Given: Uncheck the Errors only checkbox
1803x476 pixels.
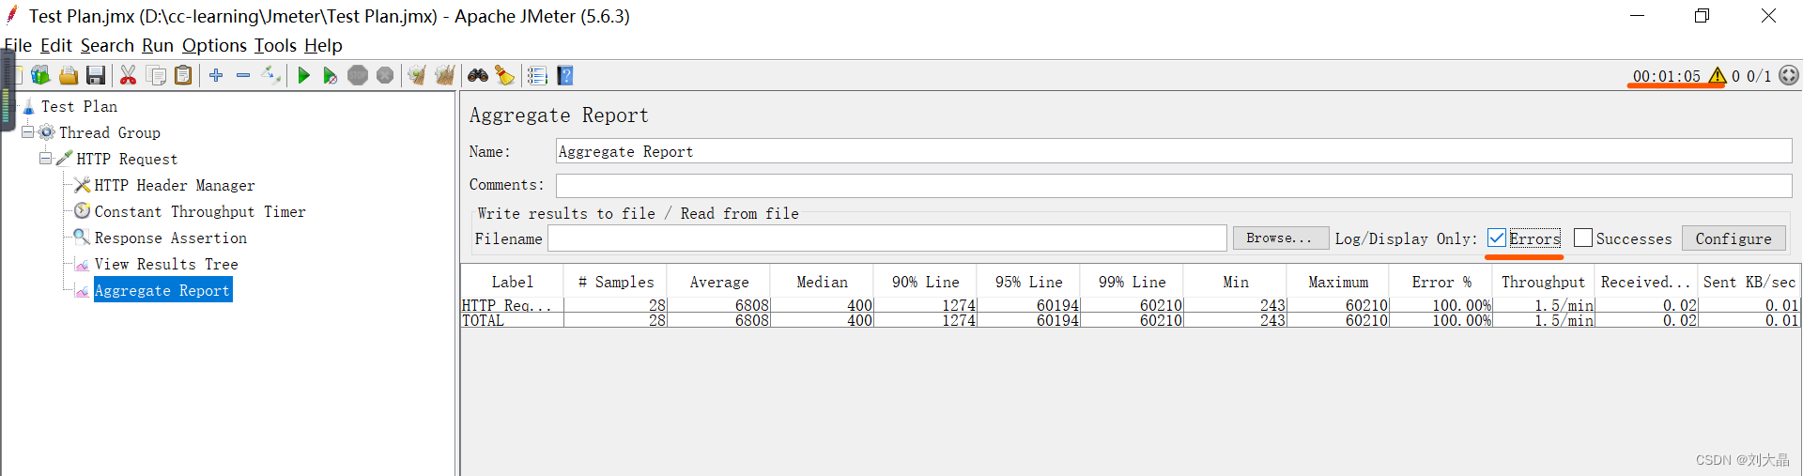Looking at the screenshot, I should coord(1497,238).
